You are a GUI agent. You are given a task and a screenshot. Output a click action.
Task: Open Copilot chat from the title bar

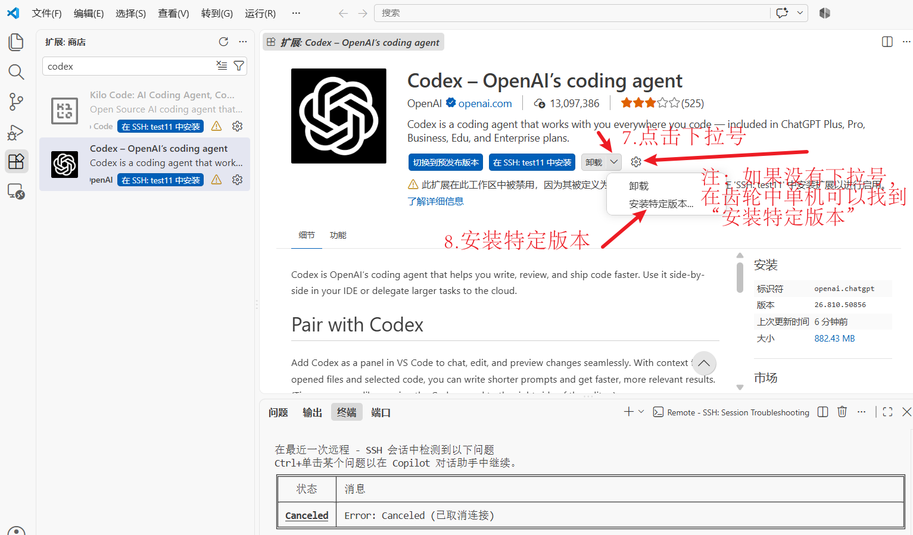(x=783, y=13)
